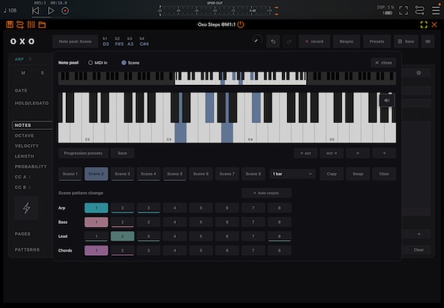Click the Resync button
The width and height of the screenshot is (444, 308).
346,41
